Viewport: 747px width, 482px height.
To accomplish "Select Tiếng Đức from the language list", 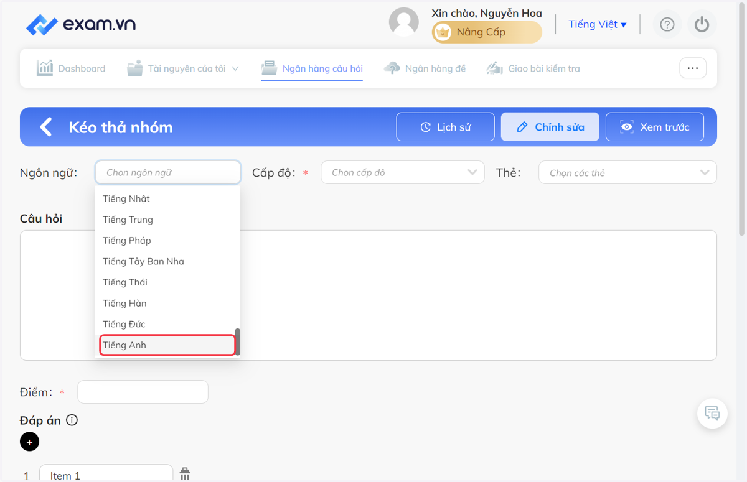I will tap(167, 324).
